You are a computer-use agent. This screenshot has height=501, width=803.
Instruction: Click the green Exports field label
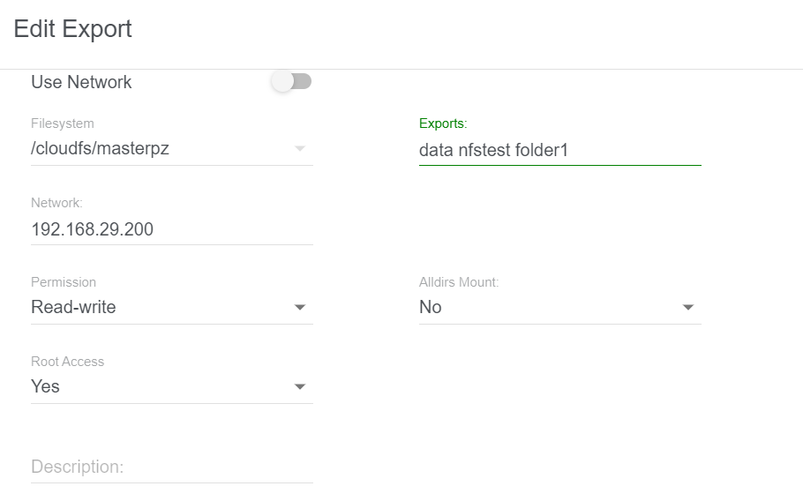coord(443,123)
